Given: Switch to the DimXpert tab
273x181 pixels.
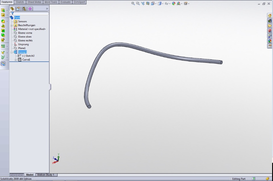Looking at the screenshot, I should coord(79,2).
